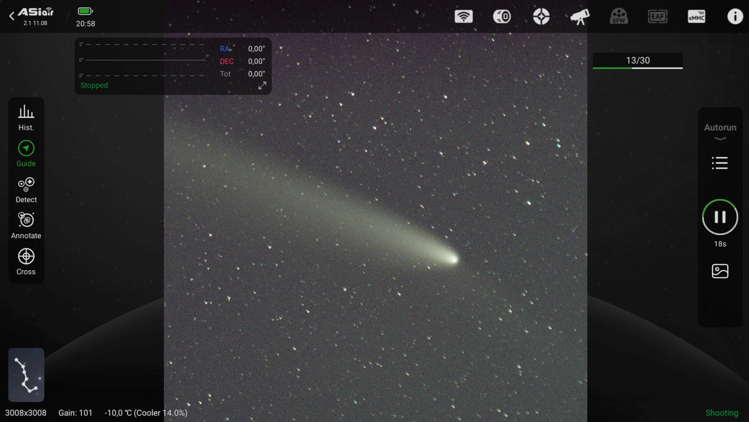Open the info about icon

735,17
